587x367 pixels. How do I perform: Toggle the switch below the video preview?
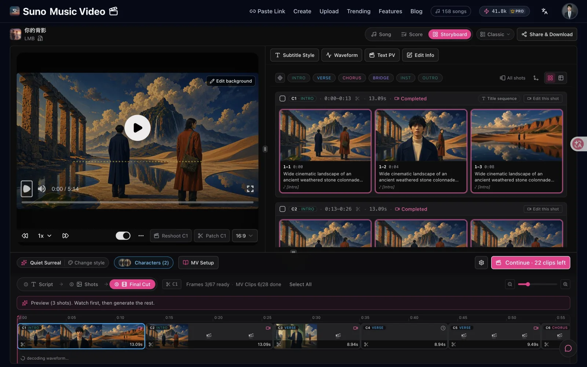(x=123, y=236)
